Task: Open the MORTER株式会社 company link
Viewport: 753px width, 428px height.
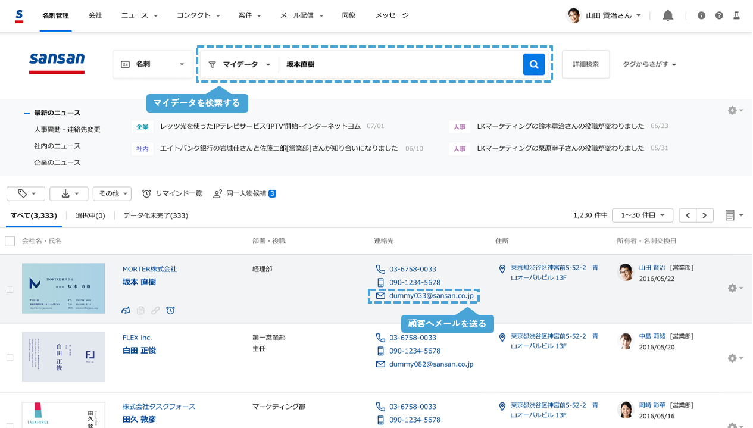Action: coord(149,269)
